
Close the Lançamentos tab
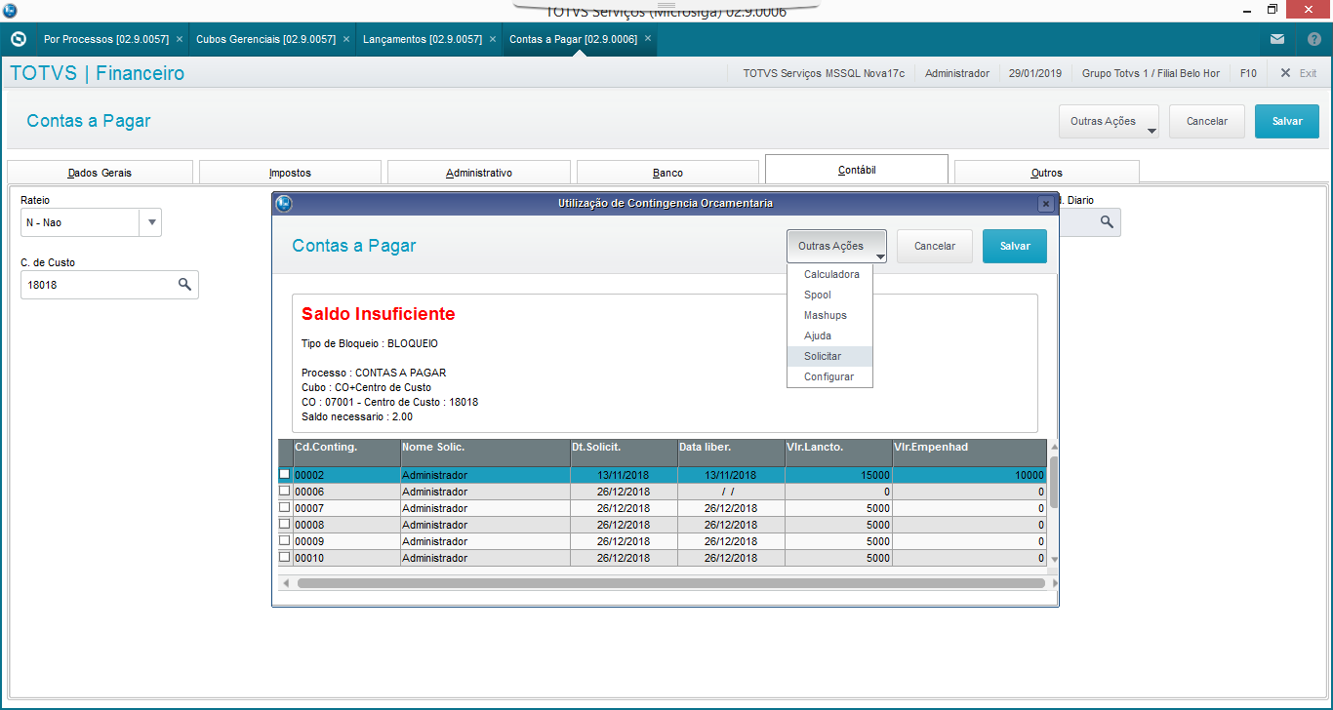[x=493, y=39]
